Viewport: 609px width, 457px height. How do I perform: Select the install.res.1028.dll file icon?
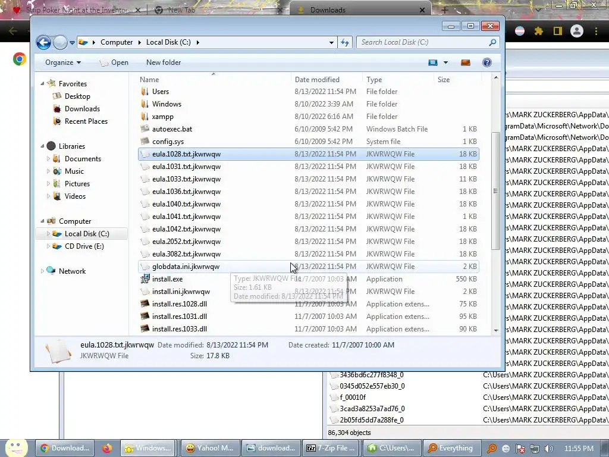(145, 304)
